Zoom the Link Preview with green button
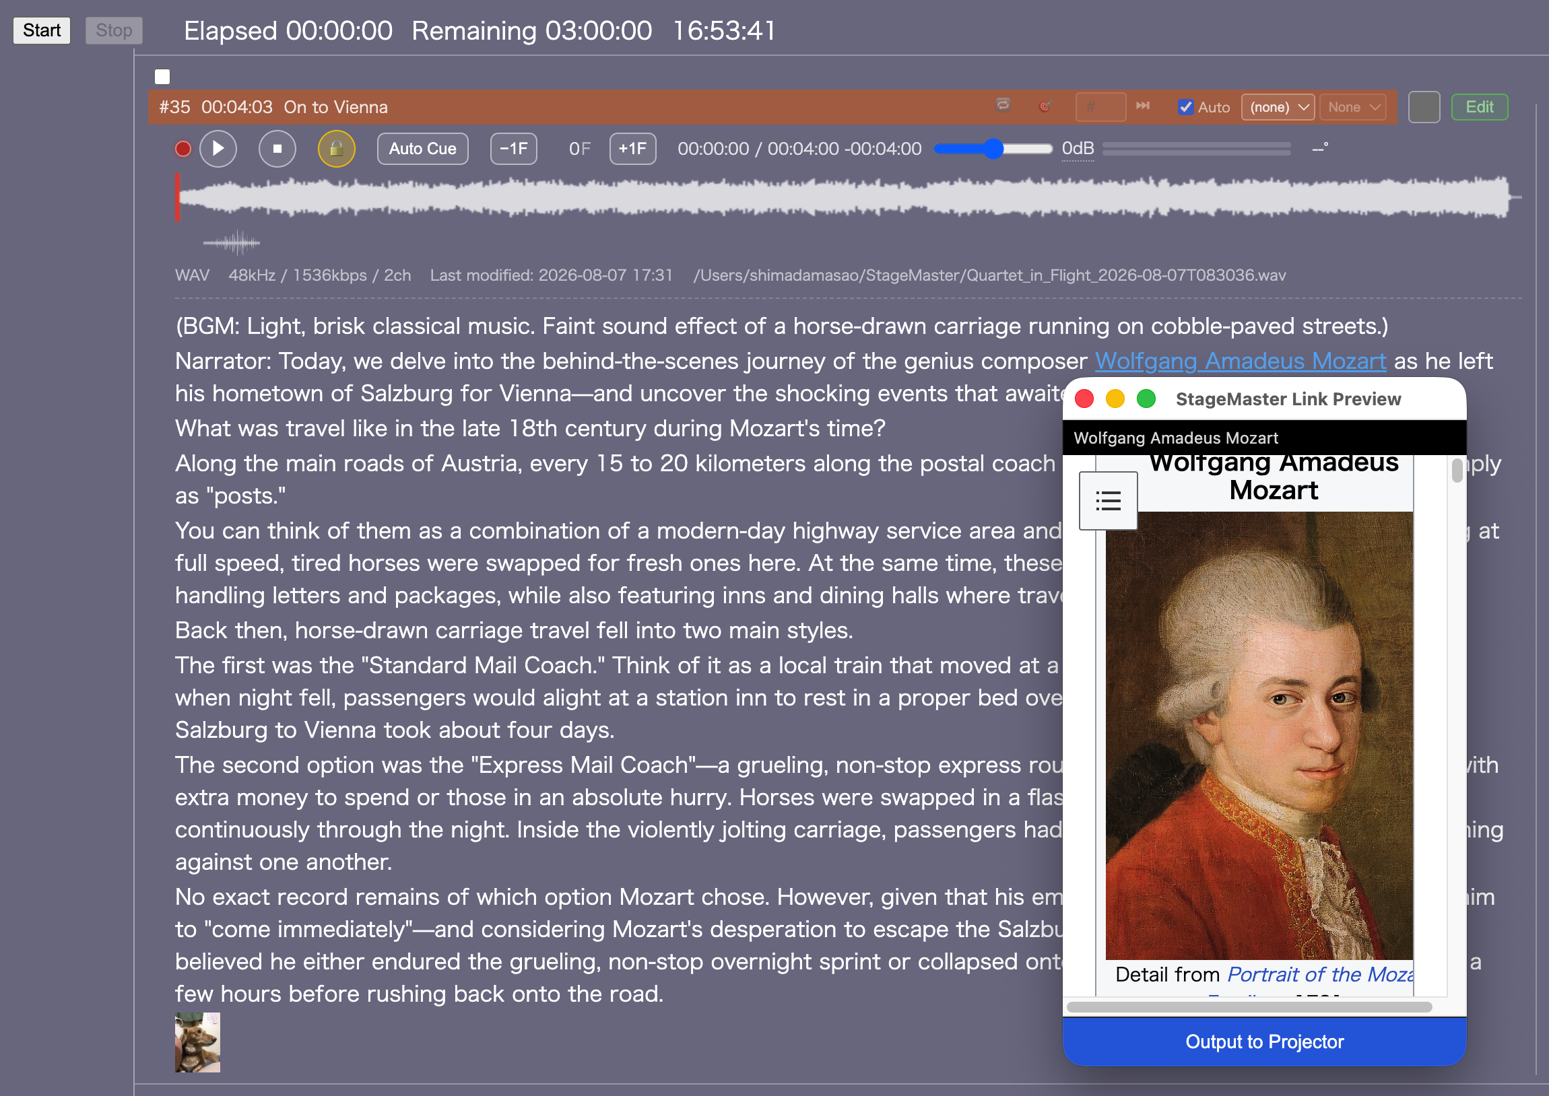This screenshot has width=1549, height=1096. 1146,399
